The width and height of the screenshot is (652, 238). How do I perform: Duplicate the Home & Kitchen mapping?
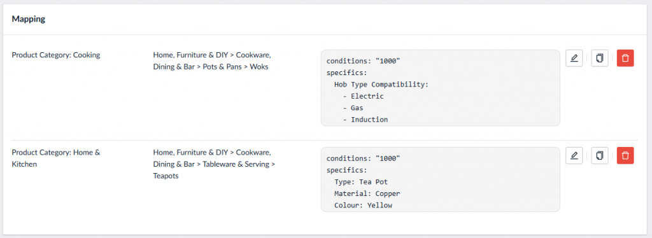[600, 155]
